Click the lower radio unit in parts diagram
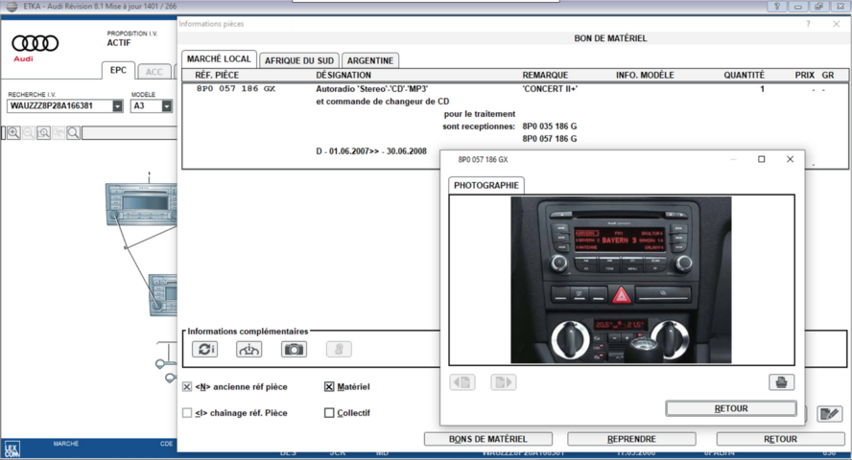Viewport: 852px width, 460px height. point(163,295)
